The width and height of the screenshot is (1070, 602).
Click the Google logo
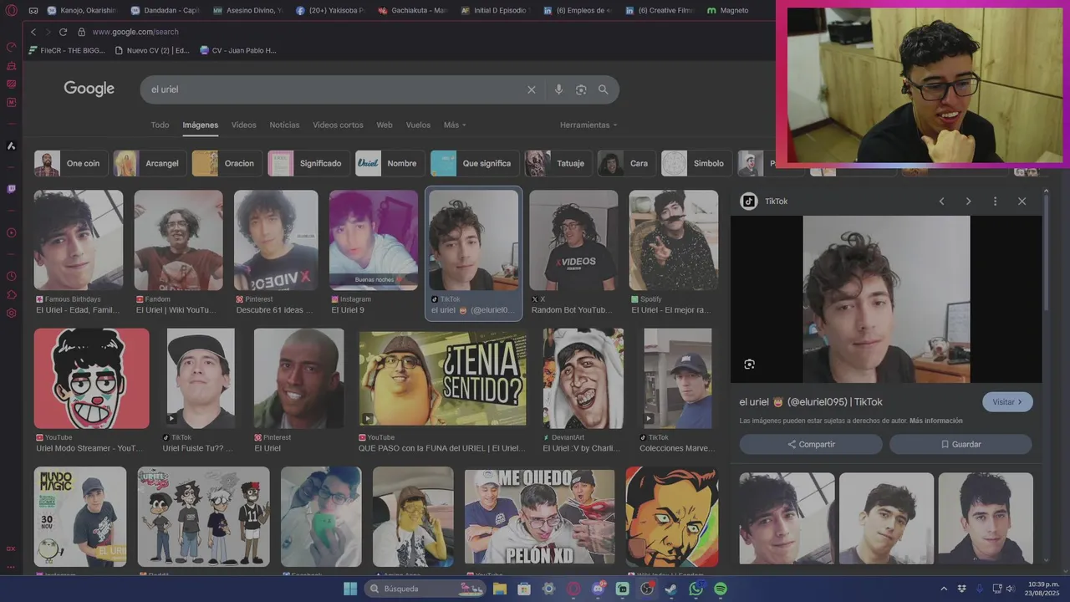tap(89, 89)
